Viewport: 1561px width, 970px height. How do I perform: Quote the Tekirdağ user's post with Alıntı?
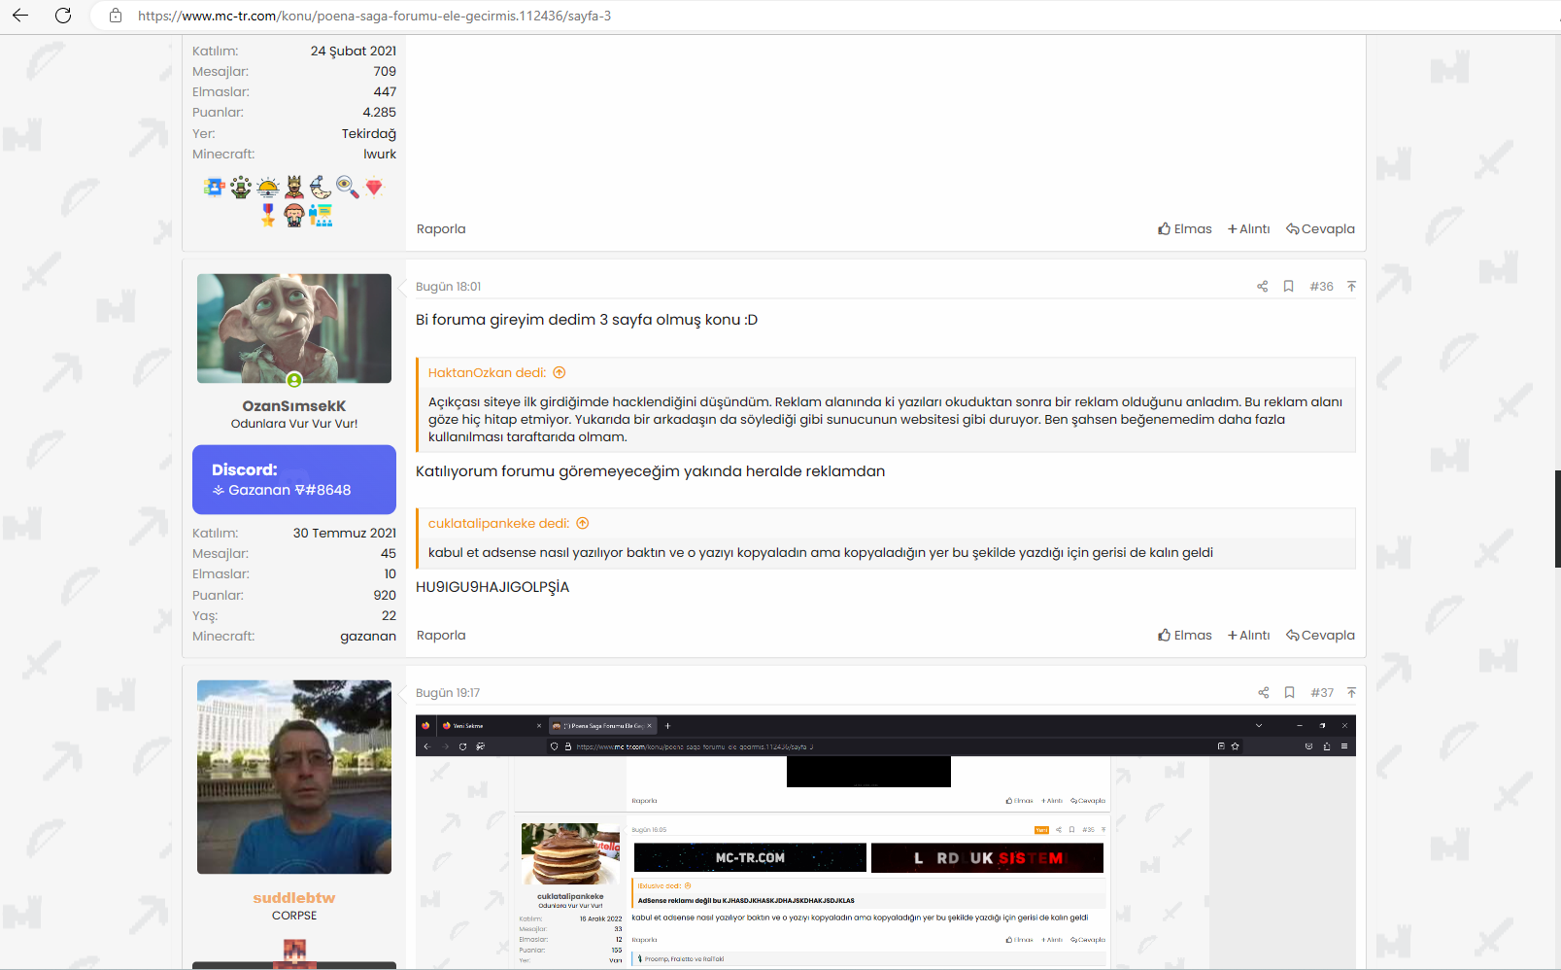1249,229
